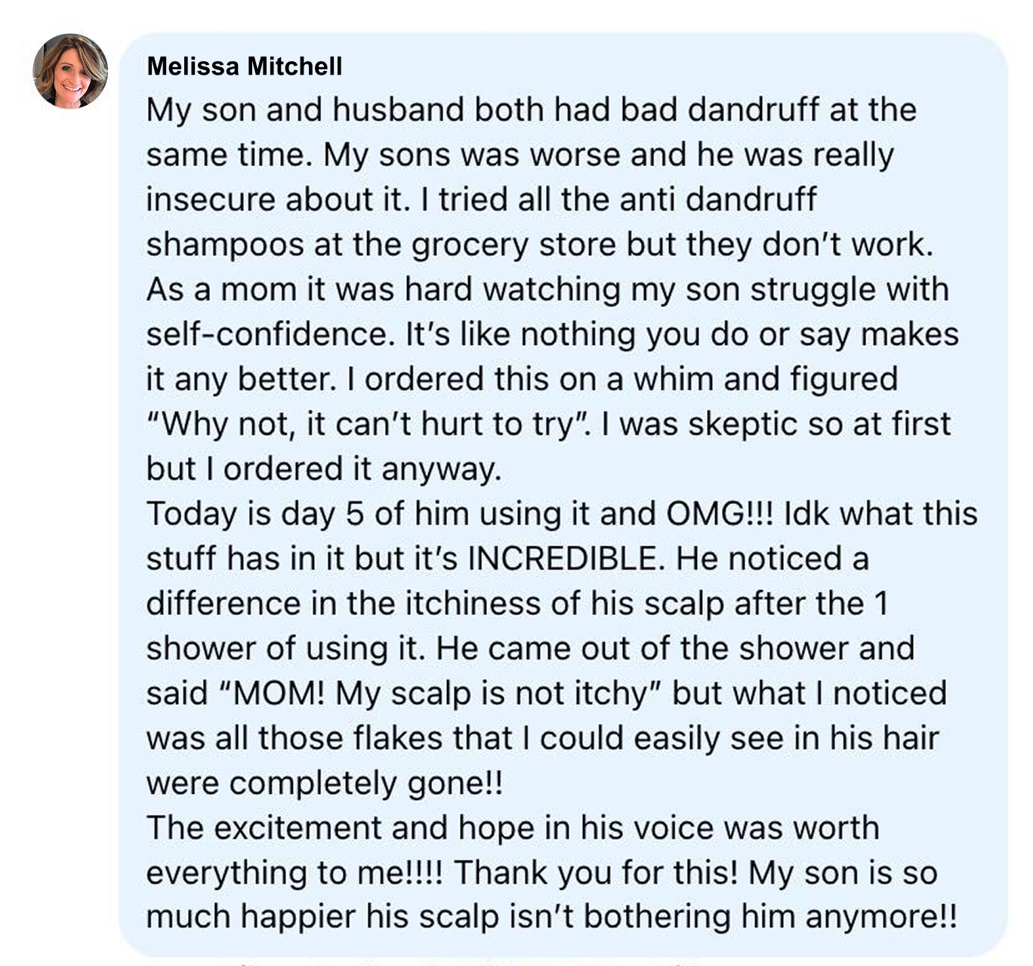Click the phrase "MOM! My scalp is not itchy"
This screenshot has height=966, width=1033.
tap(439, 694)
